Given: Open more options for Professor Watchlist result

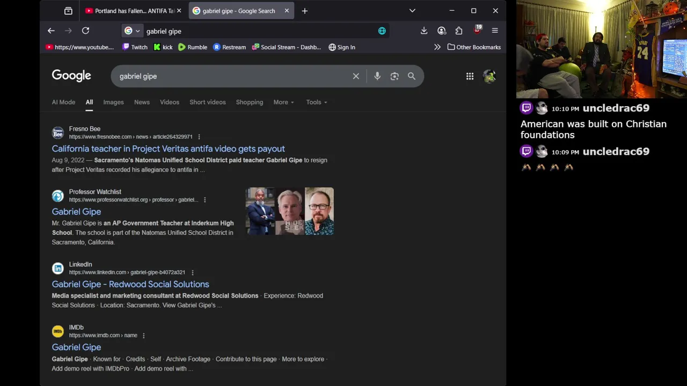Looking at the screenshot, I should [204, 200].
